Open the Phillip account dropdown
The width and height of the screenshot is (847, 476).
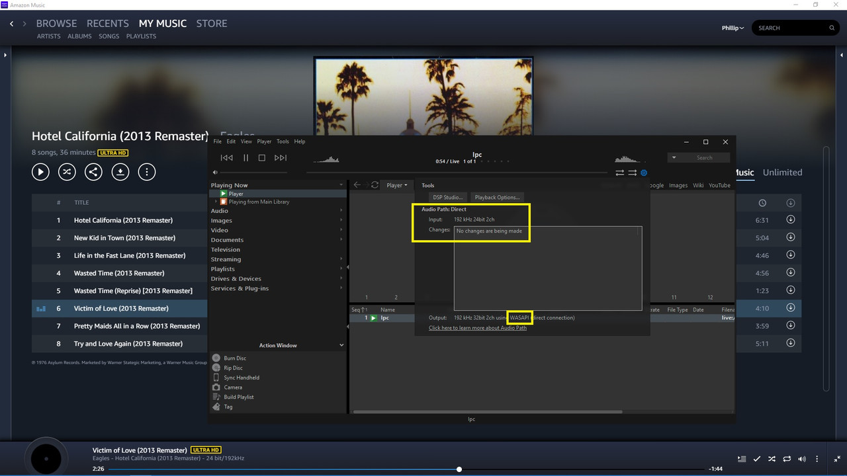pos(733,28)
